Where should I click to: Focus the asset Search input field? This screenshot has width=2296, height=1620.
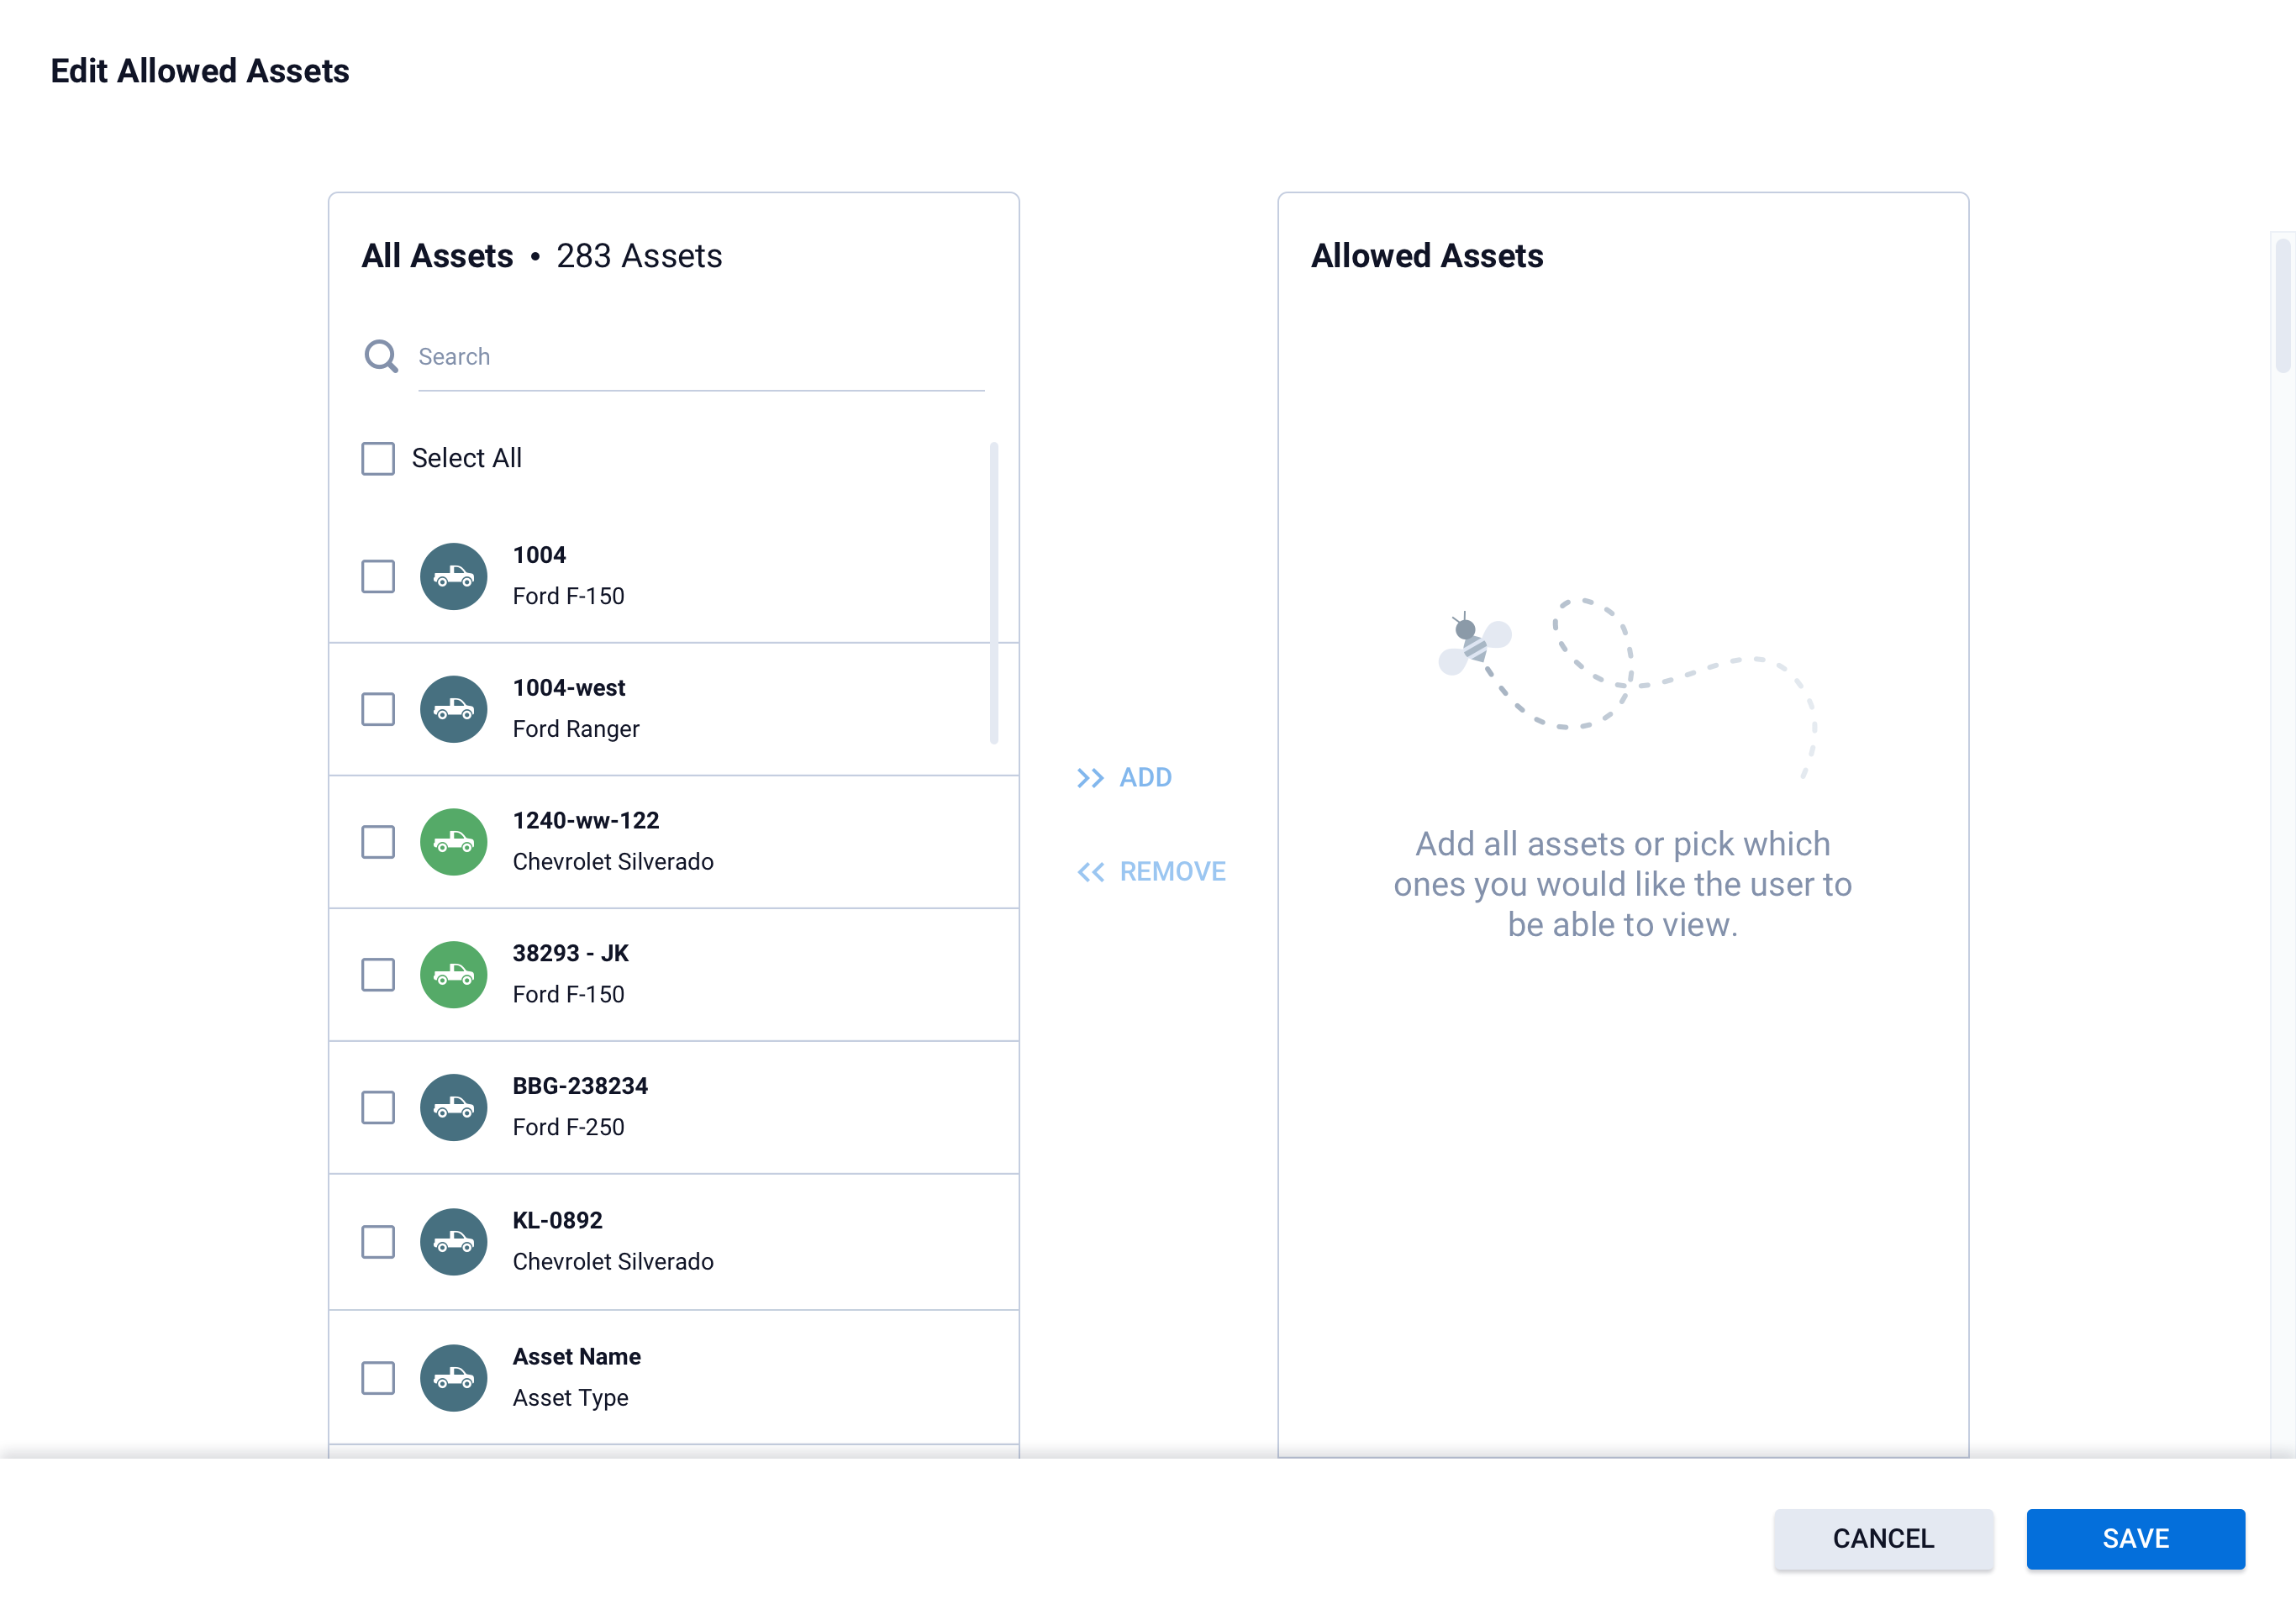point(700,357)
